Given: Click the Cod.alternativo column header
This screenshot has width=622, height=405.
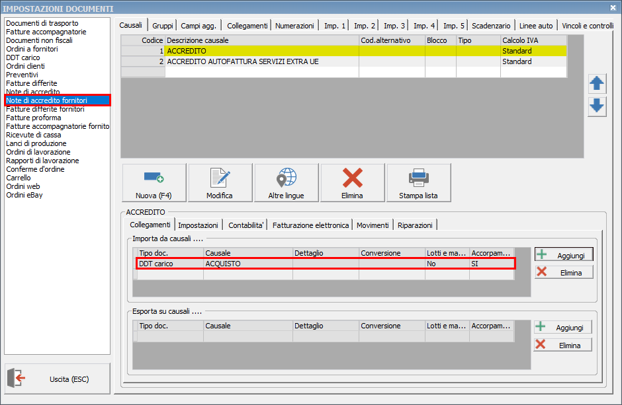Looking at the screenshot, I should (392, 40).
